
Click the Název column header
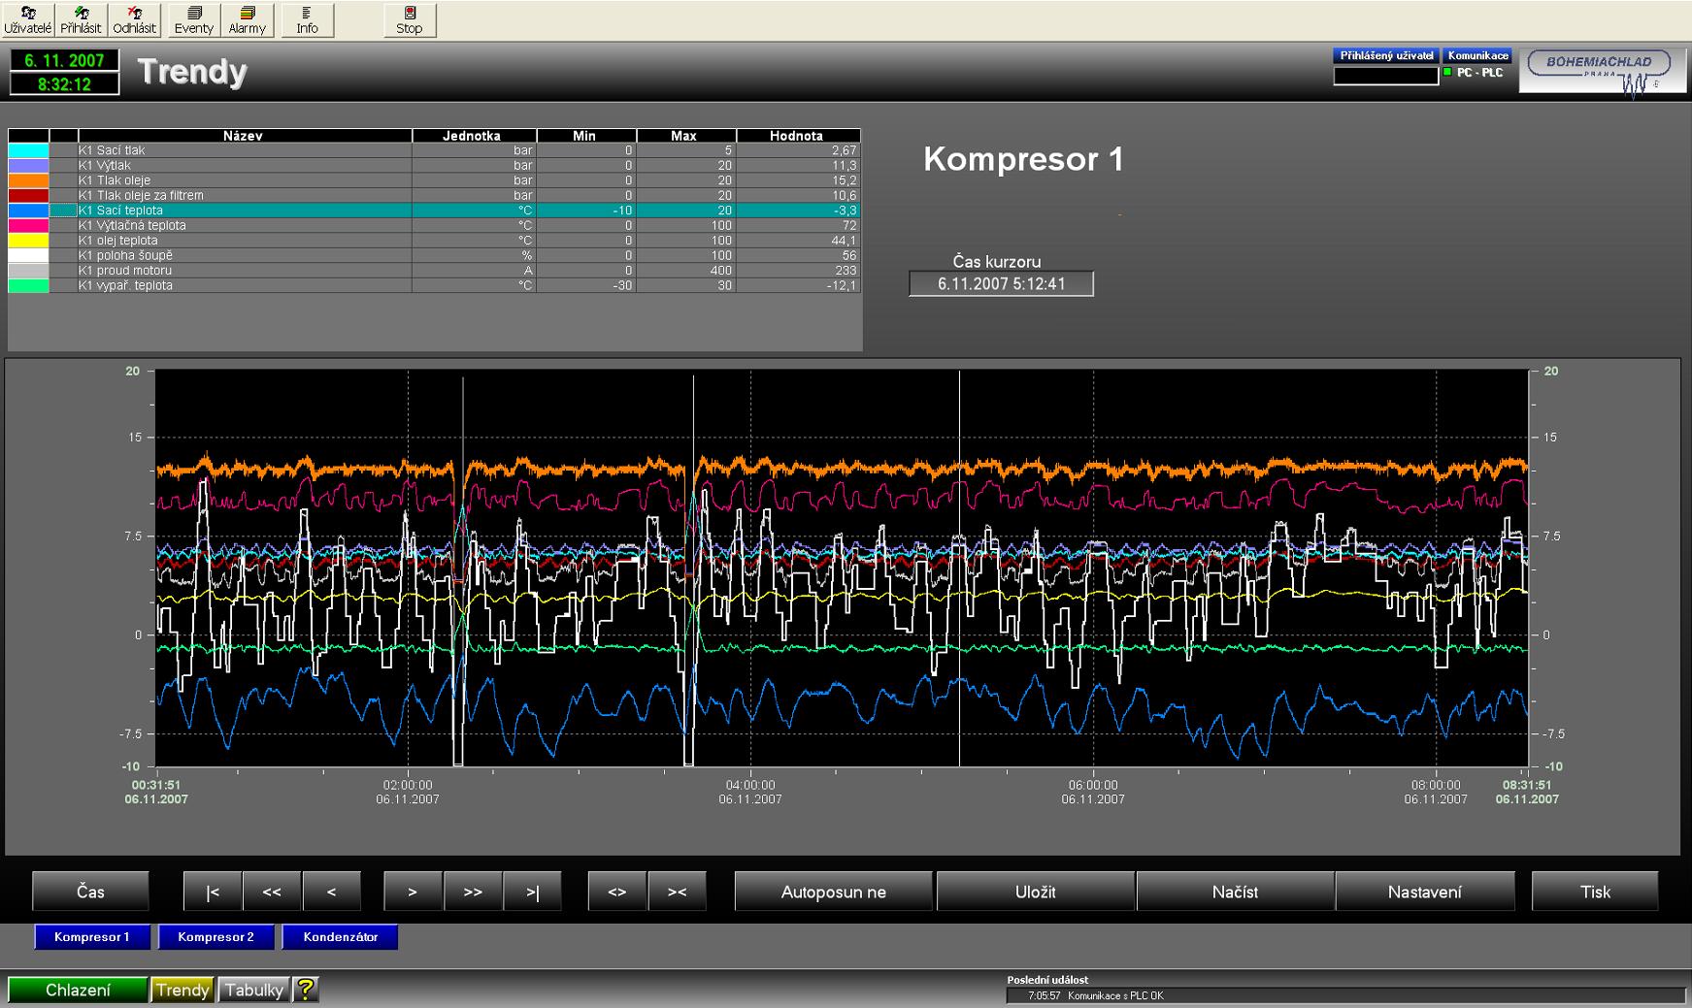(x=245, y=136)
